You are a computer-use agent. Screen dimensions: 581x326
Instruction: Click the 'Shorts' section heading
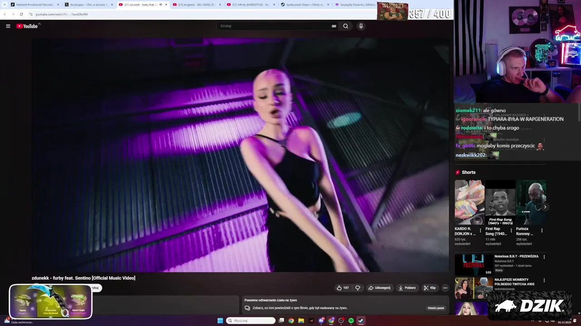tap(468, 173)
